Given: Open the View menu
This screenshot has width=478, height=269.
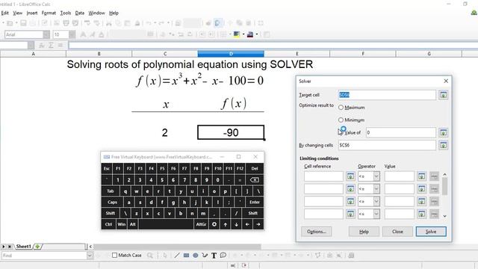Looking at the screenshot, I should (x=17, y=13).
